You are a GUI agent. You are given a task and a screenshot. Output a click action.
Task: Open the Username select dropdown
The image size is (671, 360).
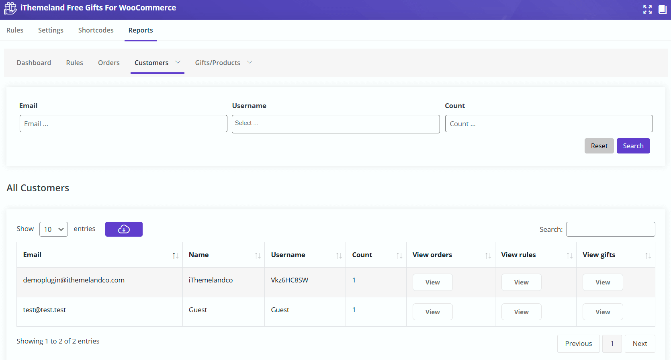point(335,124)
